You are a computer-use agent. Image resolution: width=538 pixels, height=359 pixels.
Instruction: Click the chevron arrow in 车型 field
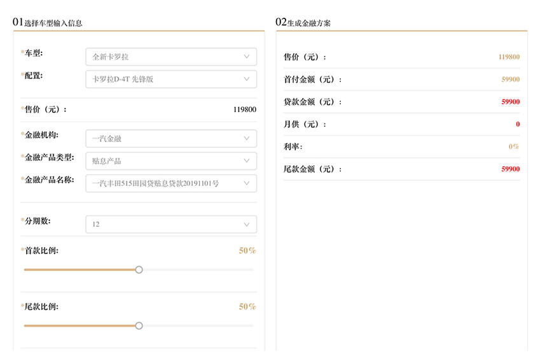[247, 57]
